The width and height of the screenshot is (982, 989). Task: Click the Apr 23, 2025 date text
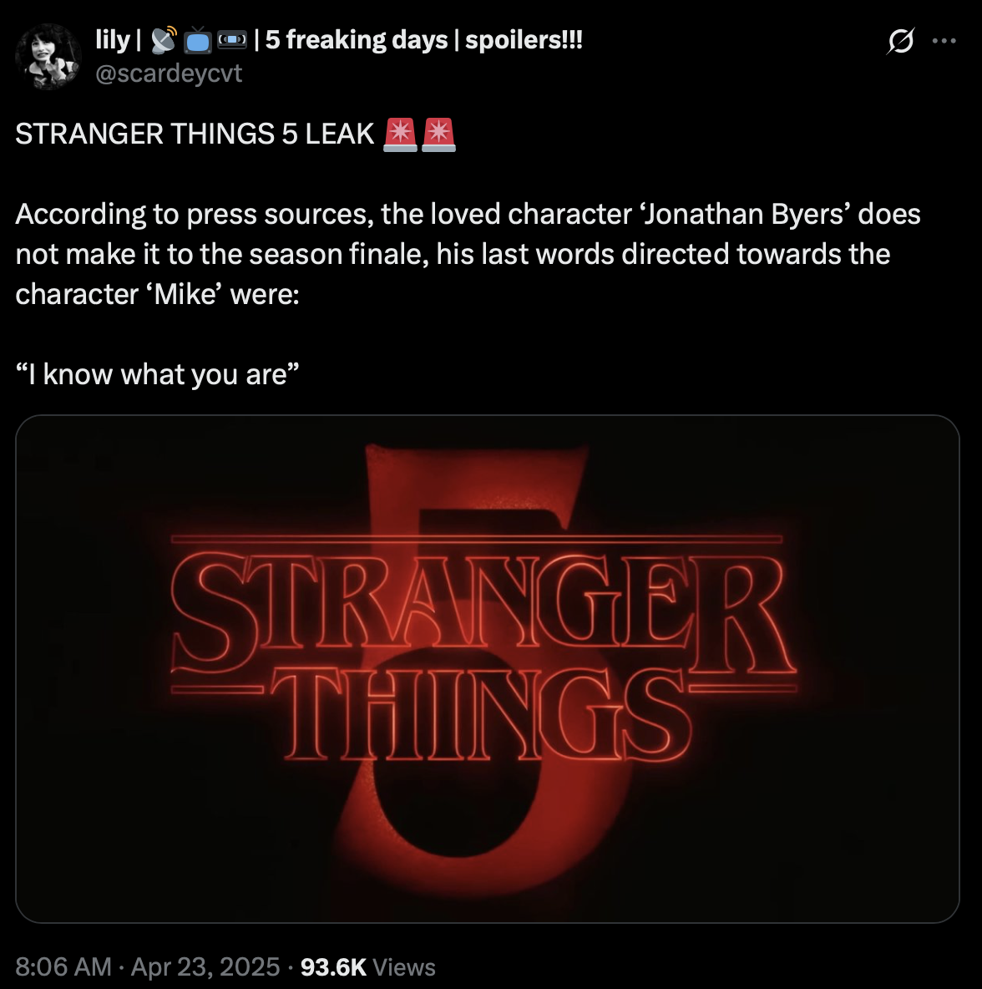[x=205, y=966]
